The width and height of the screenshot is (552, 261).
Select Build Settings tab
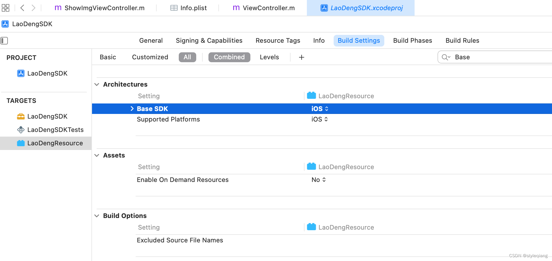(x=359, y=40)
